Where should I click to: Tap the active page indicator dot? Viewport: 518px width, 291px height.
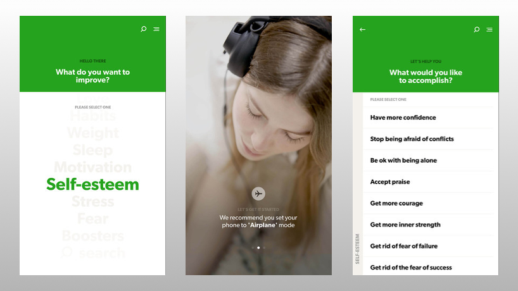[258, 247]
